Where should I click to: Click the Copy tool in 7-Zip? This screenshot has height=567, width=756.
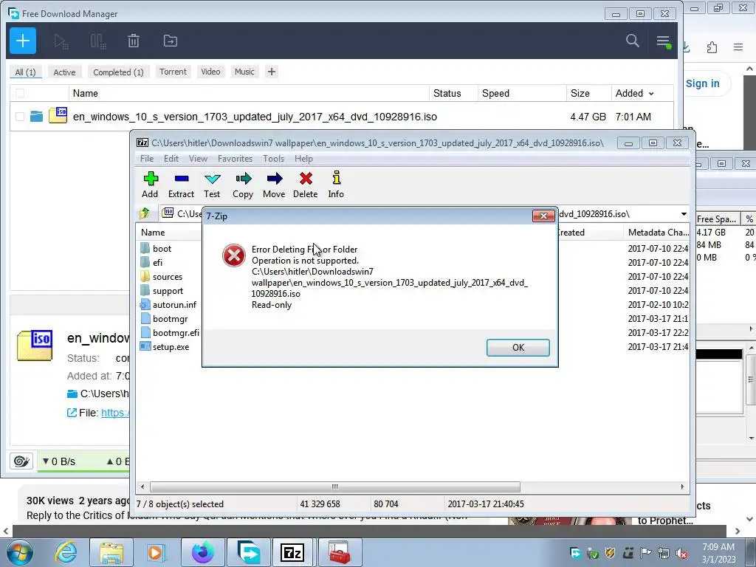[x=243, y=185]
